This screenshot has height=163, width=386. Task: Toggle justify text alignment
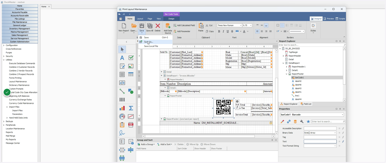click(271, 32)
